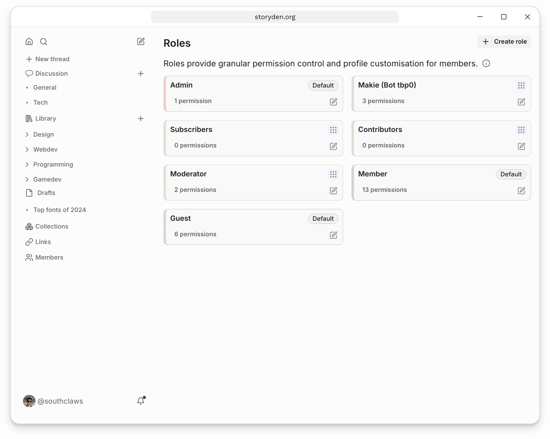Edit the Guest role
The height and width of the screenshot is (439, 550).
333,235
